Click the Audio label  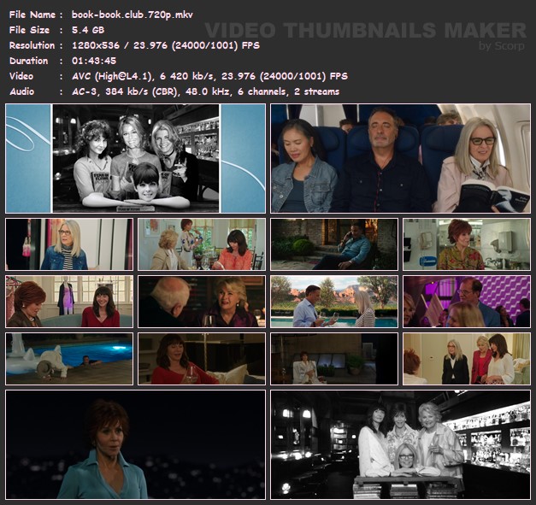[21, 91]
